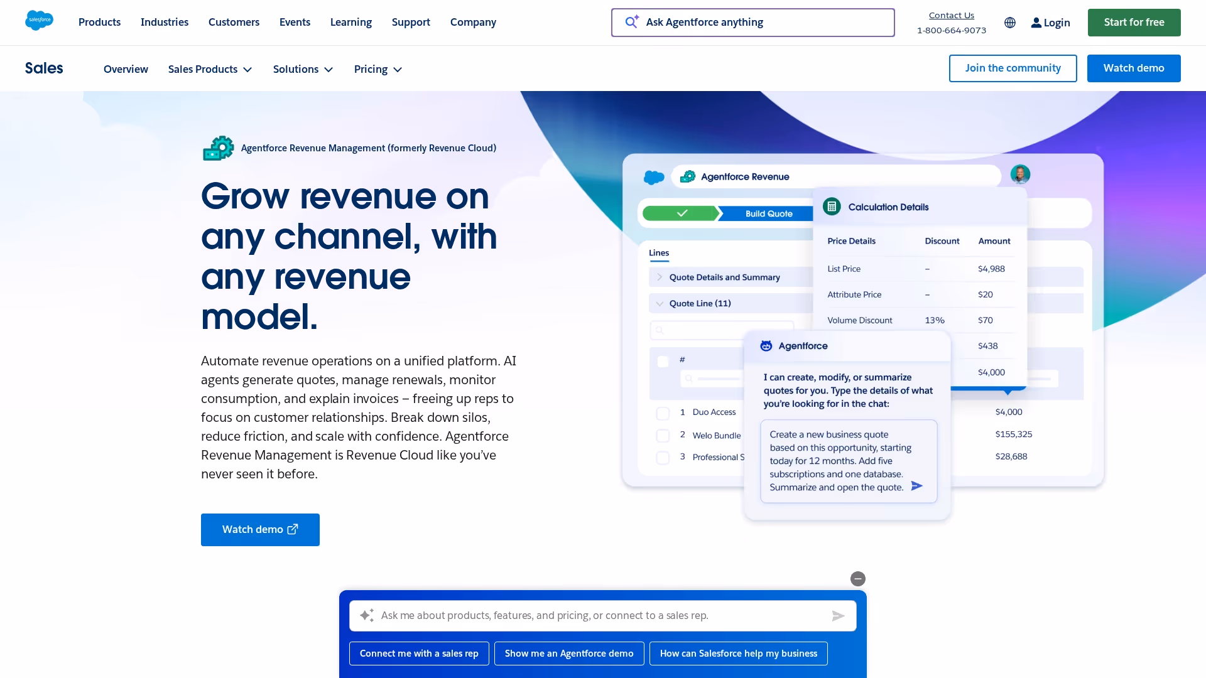Check the Welo Bundle checkbox

pos(663,435)
